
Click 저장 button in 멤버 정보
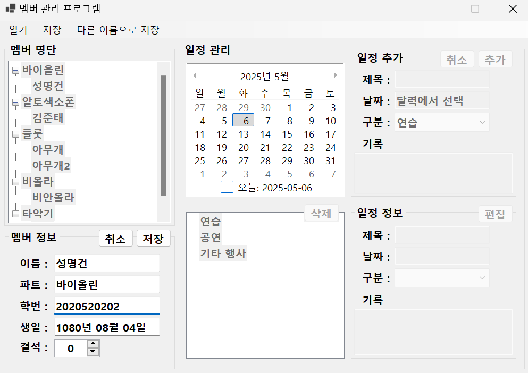(x=154, y=239)
